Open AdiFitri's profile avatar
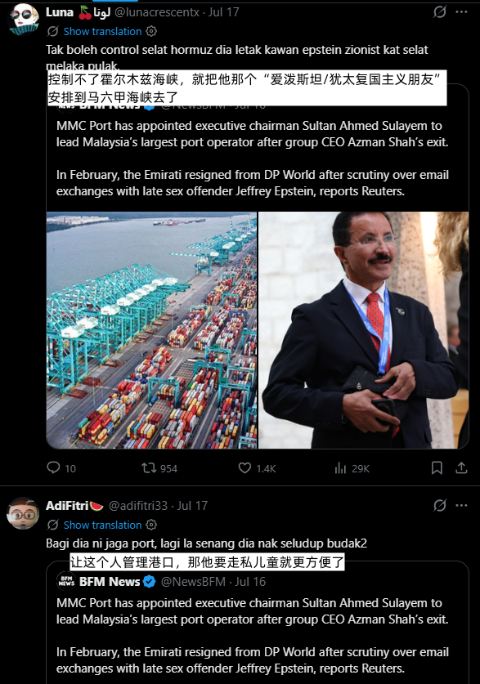Screen dimensions: 480x684 point(23,513)
